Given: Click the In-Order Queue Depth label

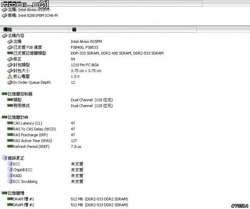Looking at the screenshot, I should [32, 82].
